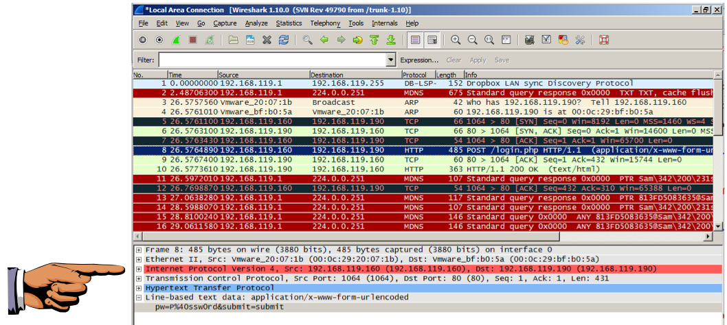
Task: Jump to the first packet
Action: coord(374,40)
